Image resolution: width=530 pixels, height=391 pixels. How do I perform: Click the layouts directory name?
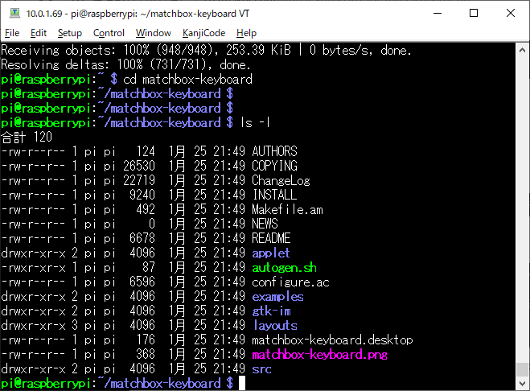275,326
